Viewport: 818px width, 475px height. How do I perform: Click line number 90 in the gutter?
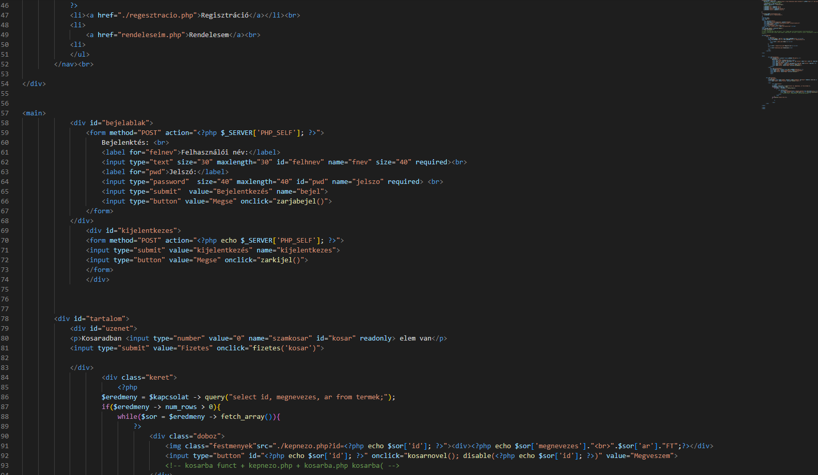point(5,436)
